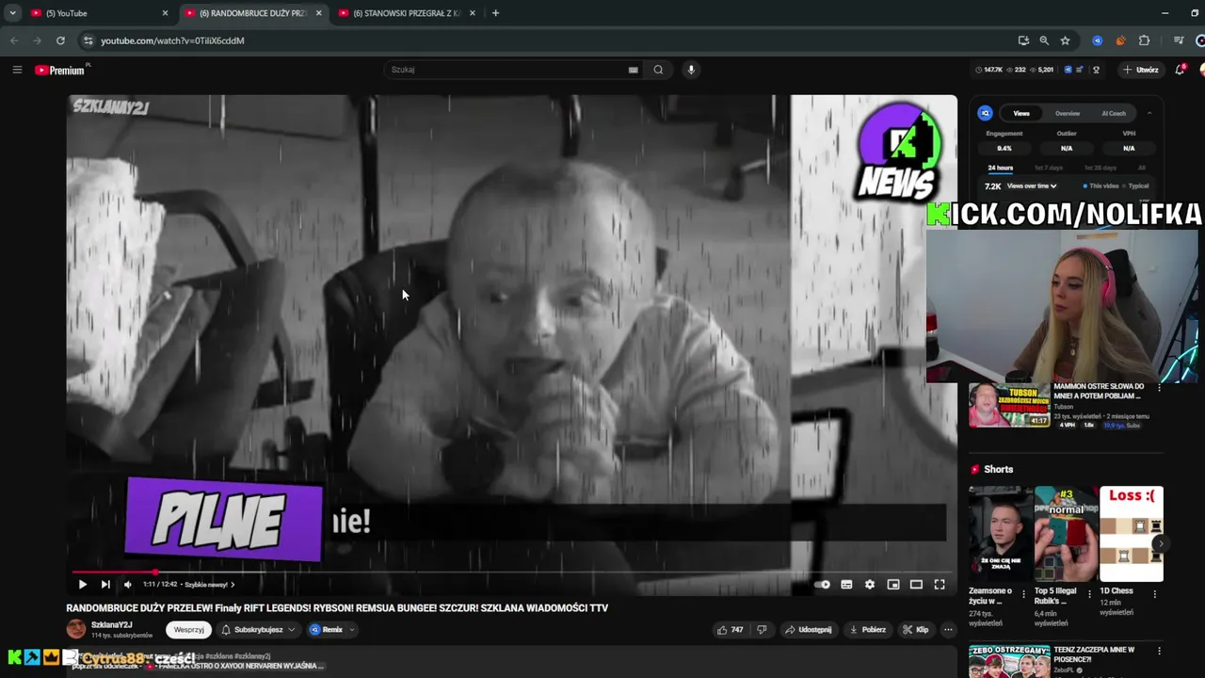Screen dimensions: 1205x678
Task: Select 1st 7 days range tab
Action: (1048, 168)
